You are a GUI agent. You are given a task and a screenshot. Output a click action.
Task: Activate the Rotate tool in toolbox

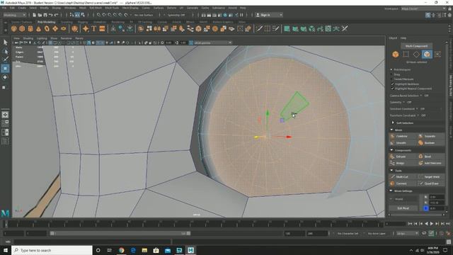tap(5, 77)
